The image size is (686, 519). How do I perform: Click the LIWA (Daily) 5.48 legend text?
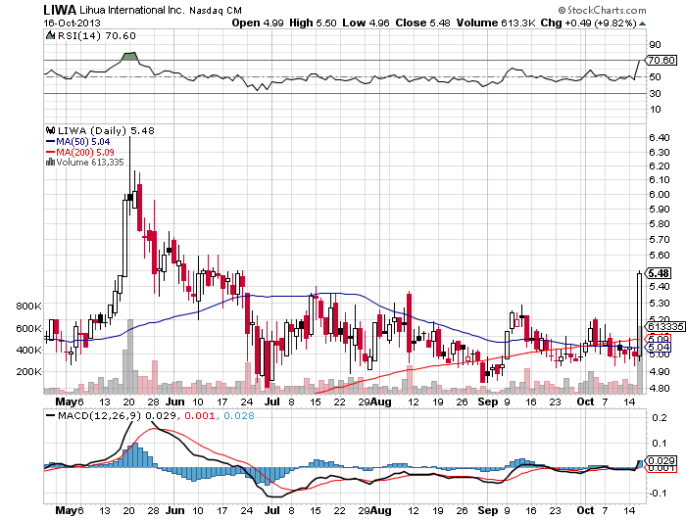[106, 130]
